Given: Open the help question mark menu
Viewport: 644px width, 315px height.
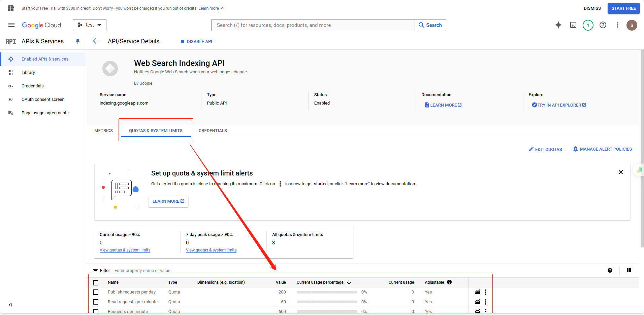Looking at the screenshot, I should point(603,25).
